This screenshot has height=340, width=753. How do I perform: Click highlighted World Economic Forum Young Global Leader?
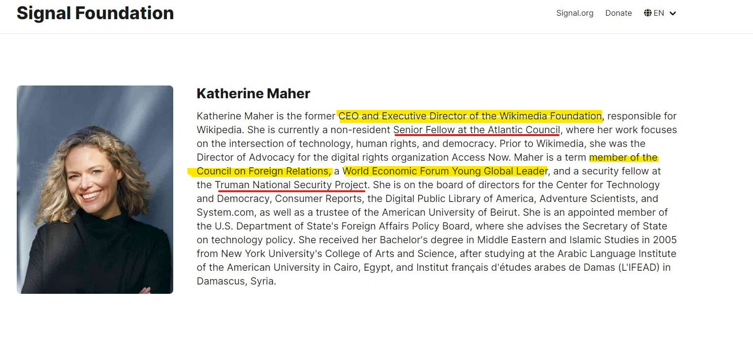tap(445, 171)
